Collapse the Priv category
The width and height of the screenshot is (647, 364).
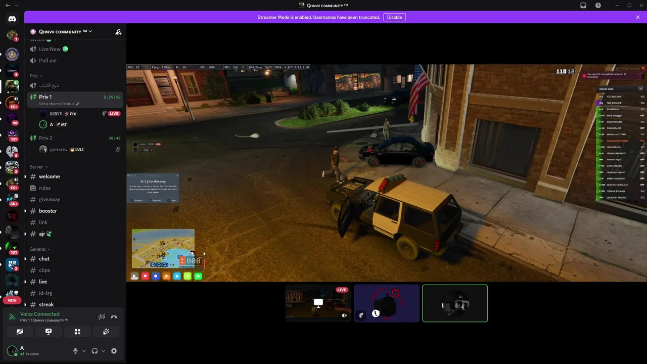click(36, 76)
